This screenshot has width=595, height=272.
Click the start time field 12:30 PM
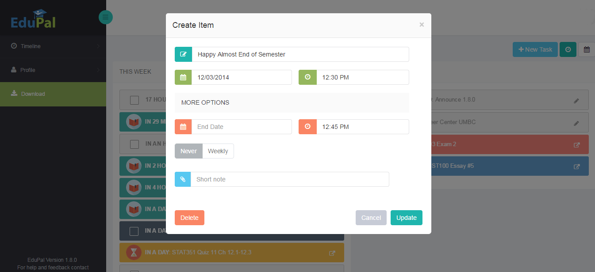[x=363, y=77]
